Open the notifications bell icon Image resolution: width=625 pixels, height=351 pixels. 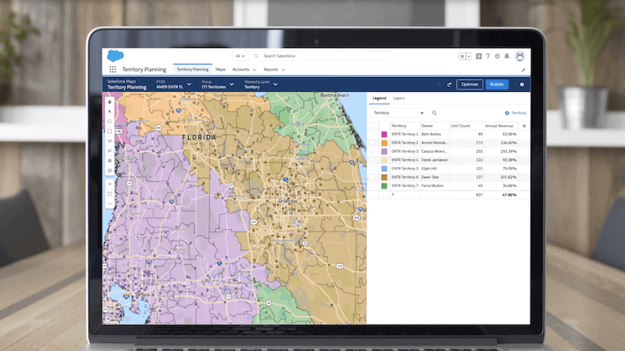(507, 56)
